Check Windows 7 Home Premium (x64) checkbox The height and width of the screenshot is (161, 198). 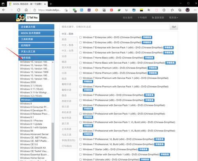point(80,68)
